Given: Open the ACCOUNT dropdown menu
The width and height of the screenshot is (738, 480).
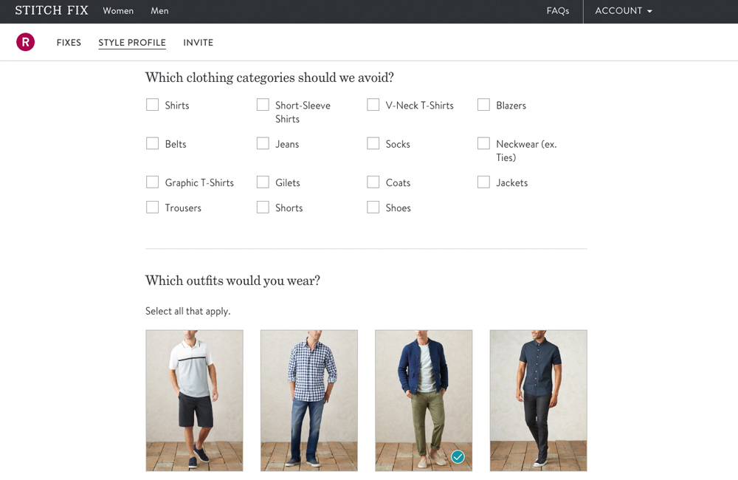Looking at the screenshot, I should coord(623,11).
